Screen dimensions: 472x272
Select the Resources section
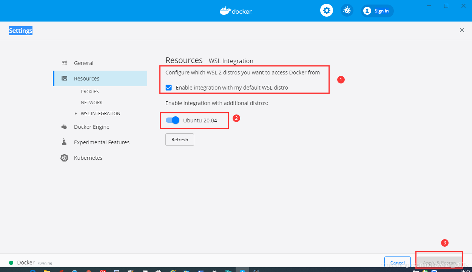[x=100, y=79]
